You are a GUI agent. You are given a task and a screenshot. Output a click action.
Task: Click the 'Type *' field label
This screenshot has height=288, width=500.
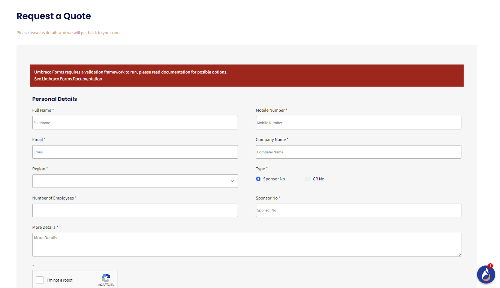pyautogui.click(x=262, y=169)
